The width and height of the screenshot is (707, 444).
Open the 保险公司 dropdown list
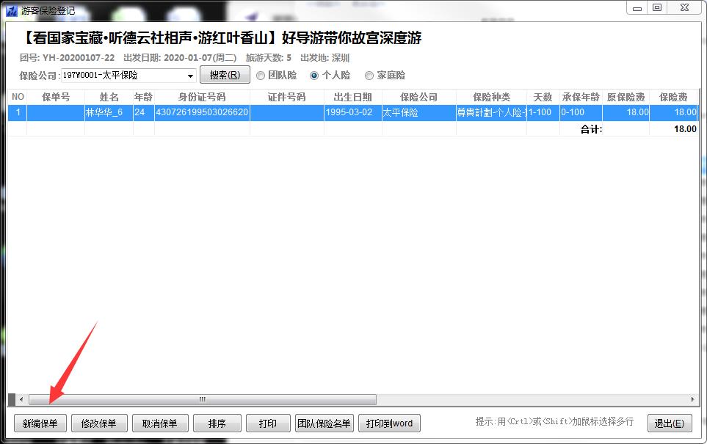(191, 76)
